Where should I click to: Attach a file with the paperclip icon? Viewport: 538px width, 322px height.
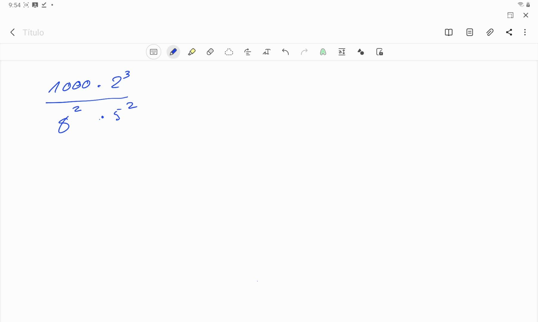[x=490, y=32]
